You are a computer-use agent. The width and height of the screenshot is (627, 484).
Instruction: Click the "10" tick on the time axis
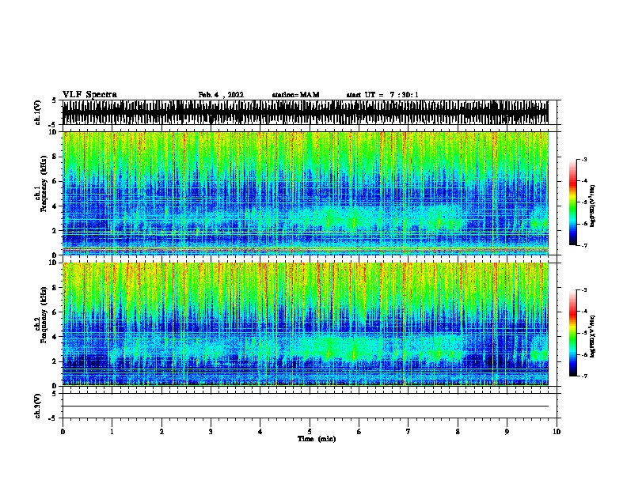click(x=557, y=431)
